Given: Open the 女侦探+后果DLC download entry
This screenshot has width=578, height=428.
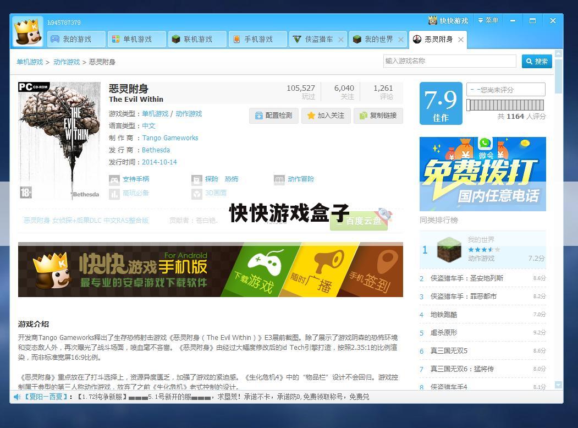Looking at the screenshot, I should [86, 221].
